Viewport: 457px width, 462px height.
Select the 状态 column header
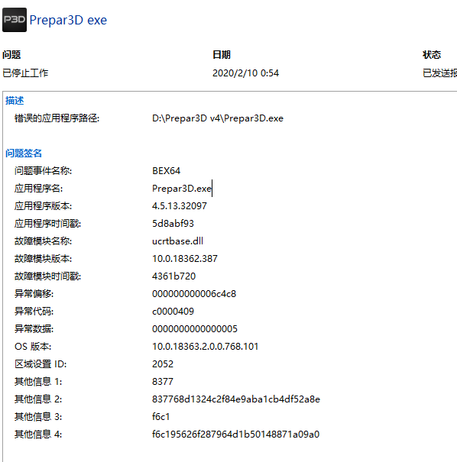pyautogui.click(x=432, y=55)
